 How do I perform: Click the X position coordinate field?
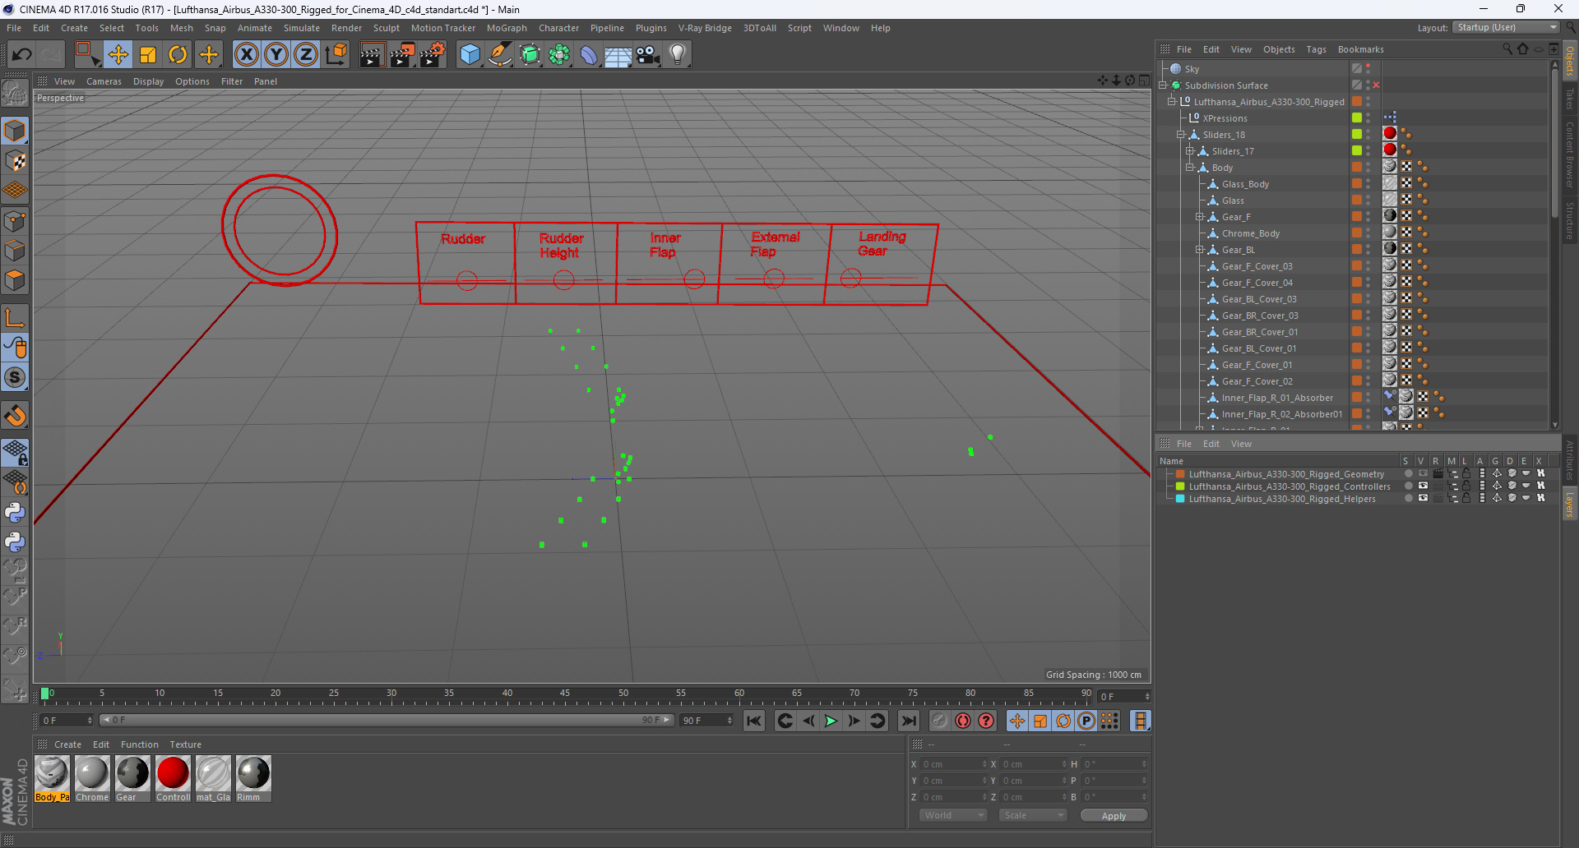[952, 764]
